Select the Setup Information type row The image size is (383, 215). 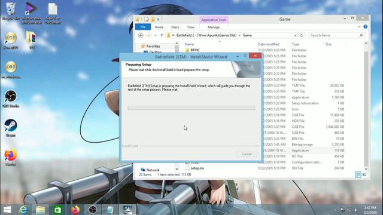305,103
